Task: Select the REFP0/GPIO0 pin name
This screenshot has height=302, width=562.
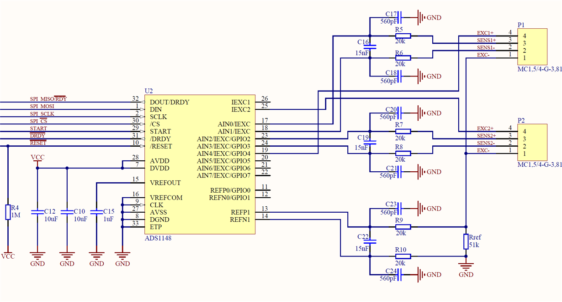Action: [x=230, y=190]
